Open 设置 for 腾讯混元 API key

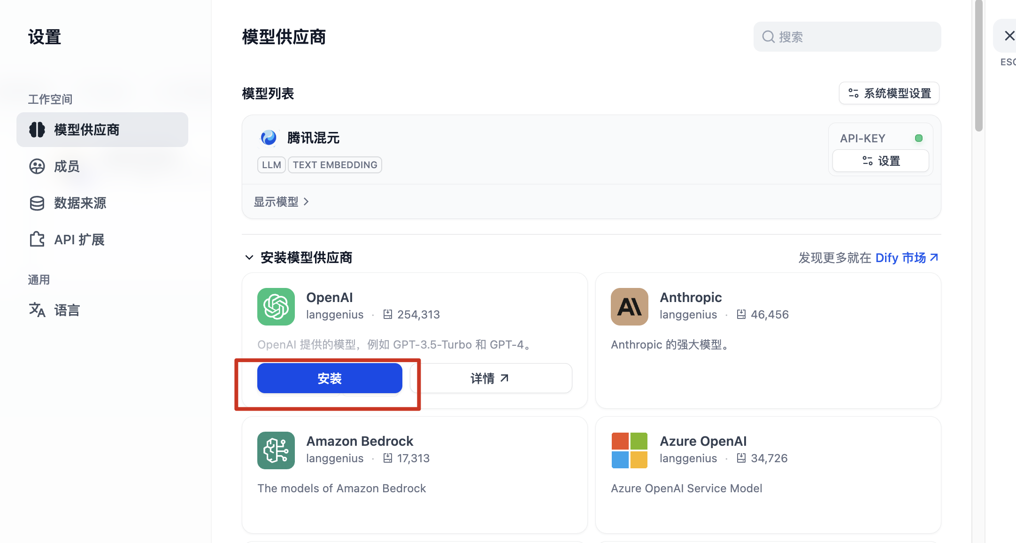[880, 161]
